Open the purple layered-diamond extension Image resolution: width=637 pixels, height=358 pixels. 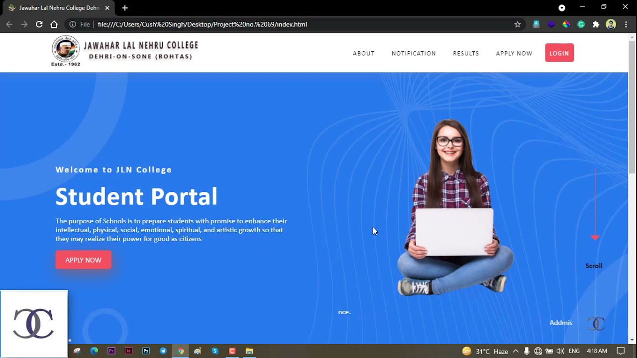click(551, 24)
